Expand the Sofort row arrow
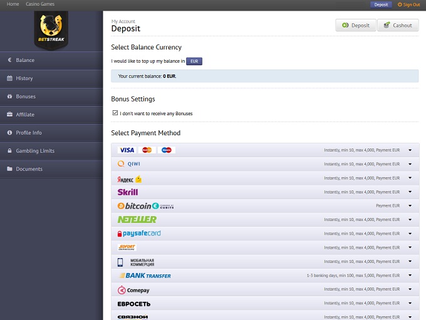The height and width of the screenshot is (320, 426). [410, 247]
